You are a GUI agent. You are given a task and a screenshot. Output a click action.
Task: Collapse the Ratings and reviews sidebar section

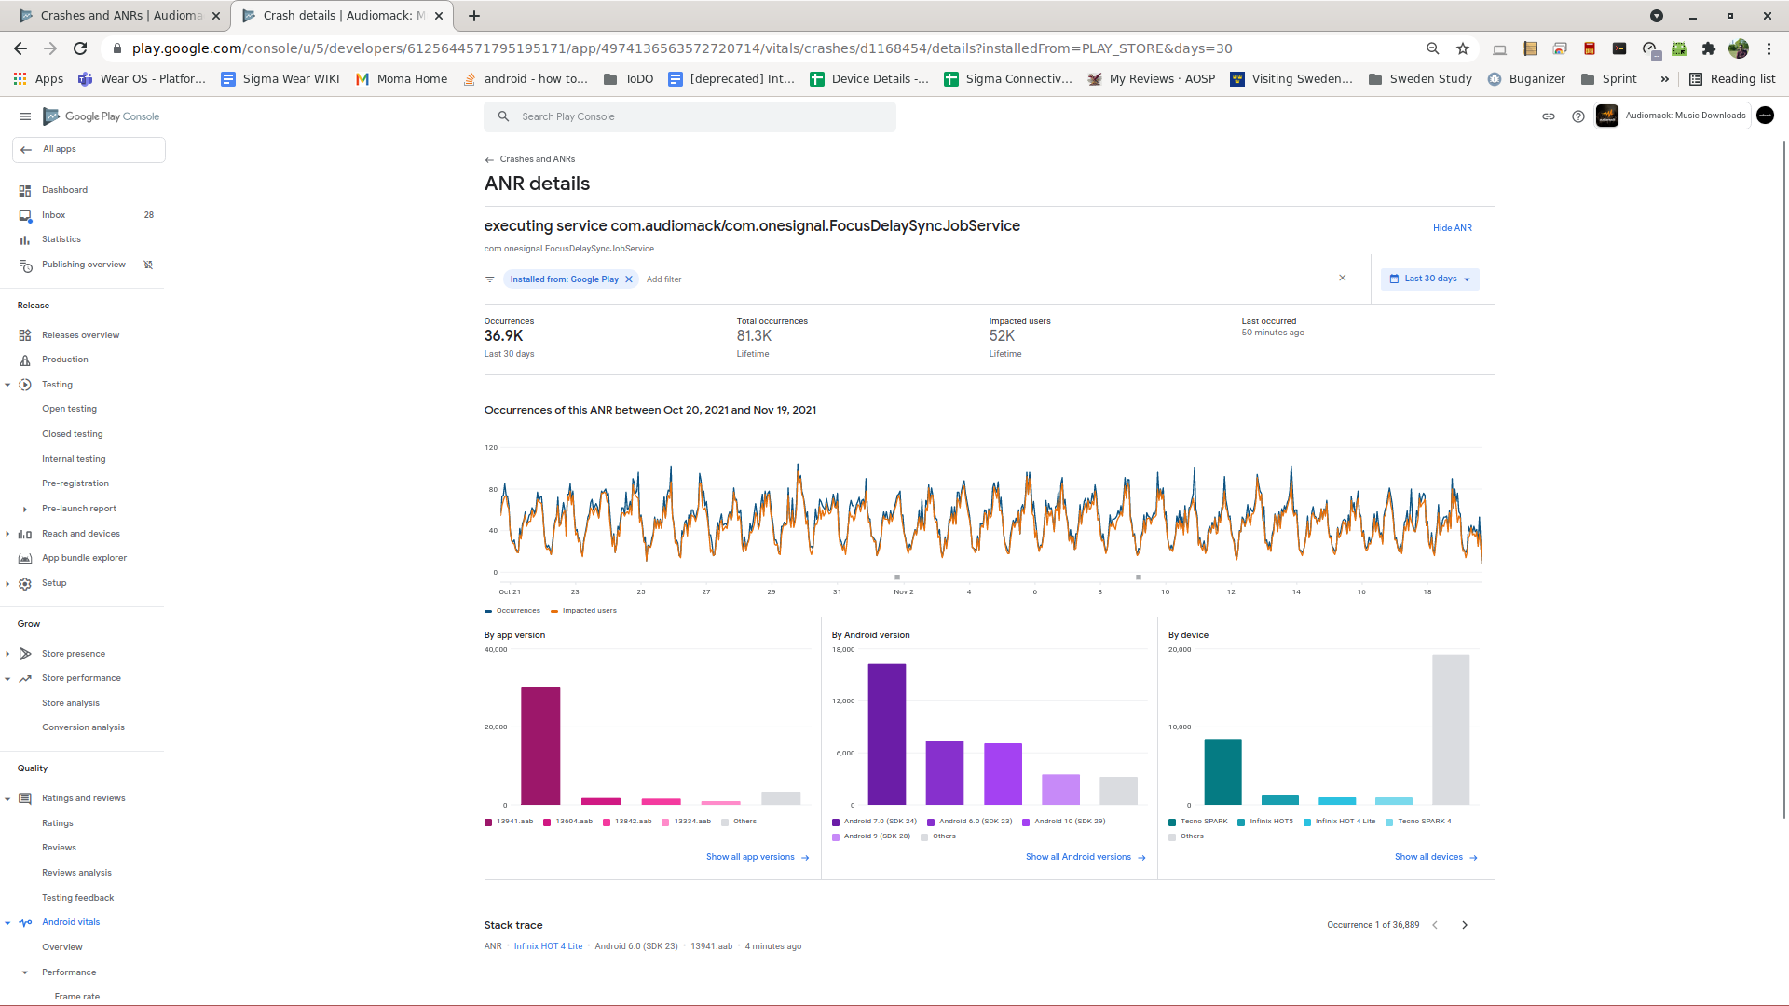[x=7, y=798]
